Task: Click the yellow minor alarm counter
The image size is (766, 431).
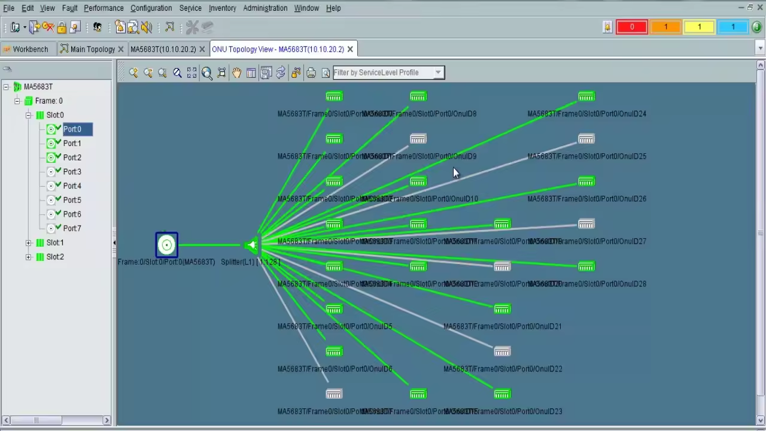Action: [x=699, y=27]
